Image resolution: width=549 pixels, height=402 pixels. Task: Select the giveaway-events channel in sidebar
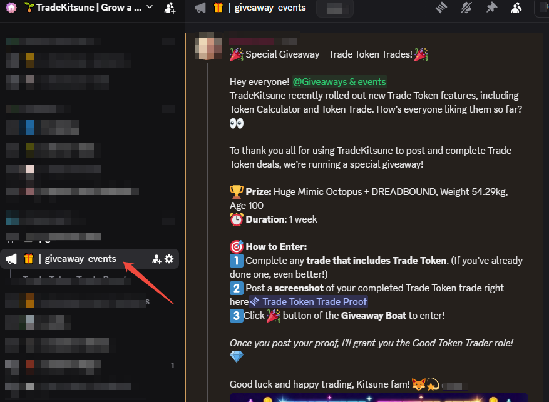[x=90, y=259]
